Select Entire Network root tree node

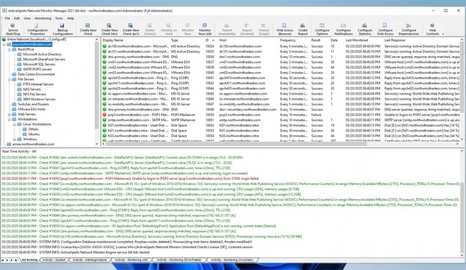click(37, 40)
